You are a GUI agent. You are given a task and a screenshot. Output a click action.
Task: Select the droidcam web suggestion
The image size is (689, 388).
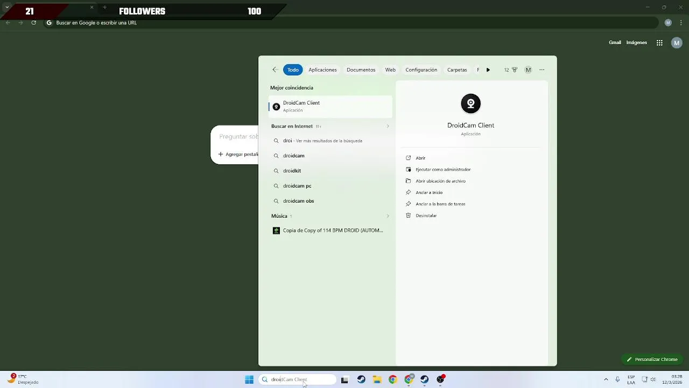[331, 156]
